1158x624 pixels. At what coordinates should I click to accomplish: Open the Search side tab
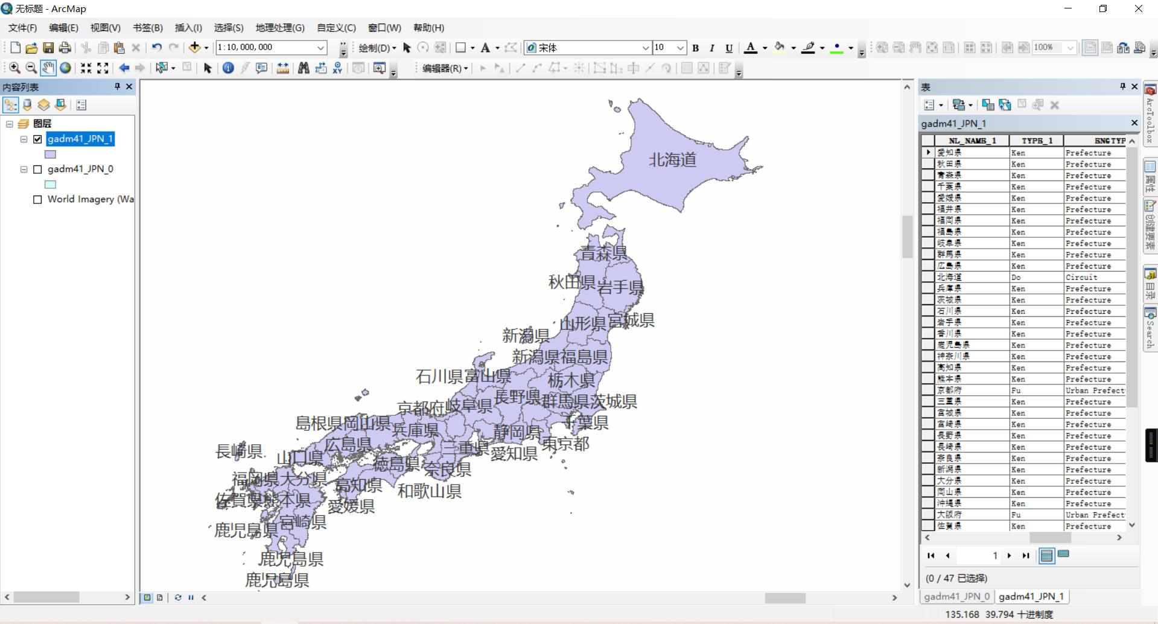1150,328
